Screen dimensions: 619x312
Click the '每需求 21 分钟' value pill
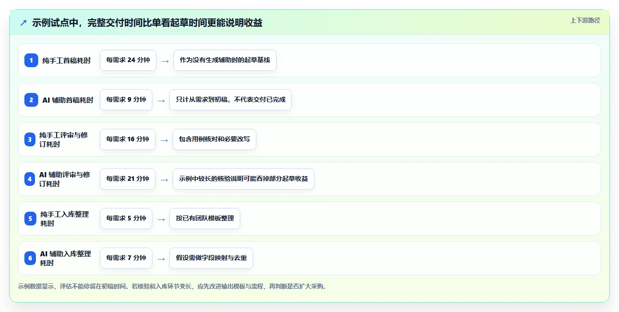coord(127,179)
